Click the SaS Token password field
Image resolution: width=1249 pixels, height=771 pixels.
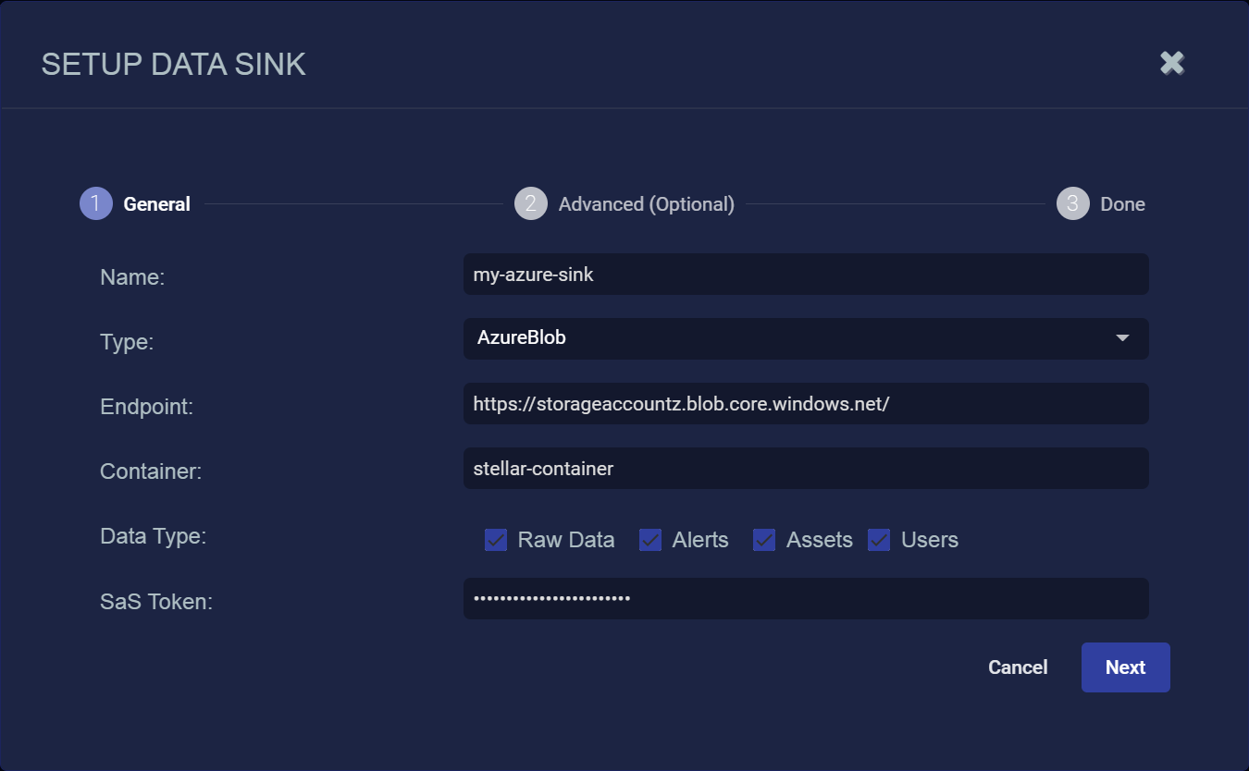click(x=806, y=598)
